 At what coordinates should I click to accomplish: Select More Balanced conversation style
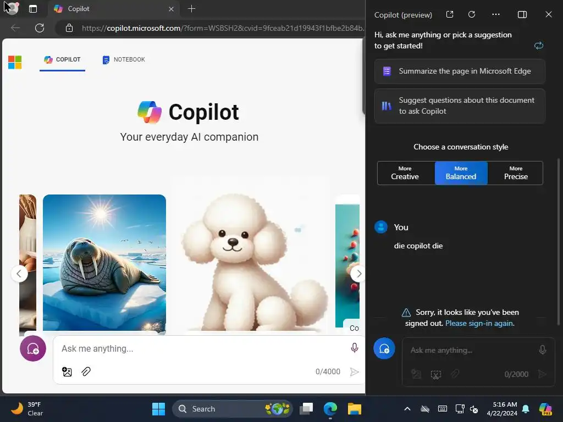(x=461, y=173)
